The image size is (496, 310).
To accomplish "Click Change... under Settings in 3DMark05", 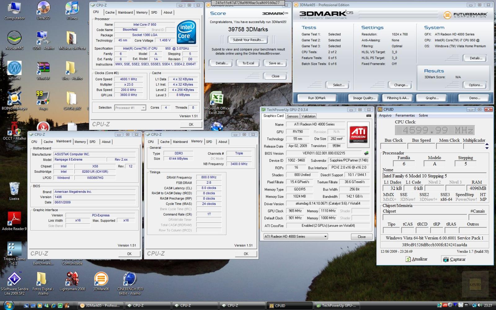I will click(x=401, y=85).
